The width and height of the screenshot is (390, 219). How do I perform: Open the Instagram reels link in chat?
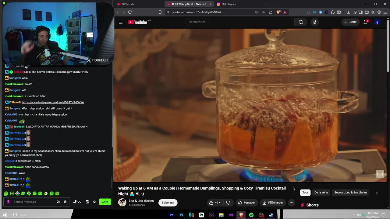click(x=53, y=102)
